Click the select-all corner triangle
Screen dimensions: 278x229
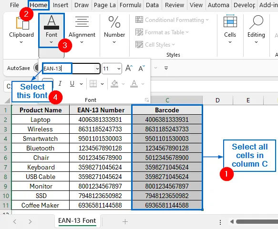click(x=7, y=100)
